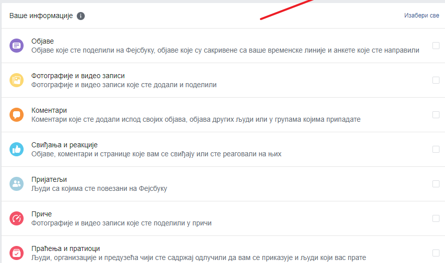
Task: Tick the Праћења и пратиоци checkbox
Action: pyautogui.click(x=436, y=253)
